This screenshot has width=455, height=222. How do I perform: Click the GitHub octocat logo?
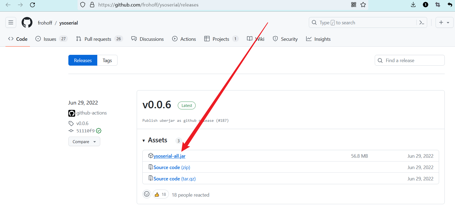[27, 22]
